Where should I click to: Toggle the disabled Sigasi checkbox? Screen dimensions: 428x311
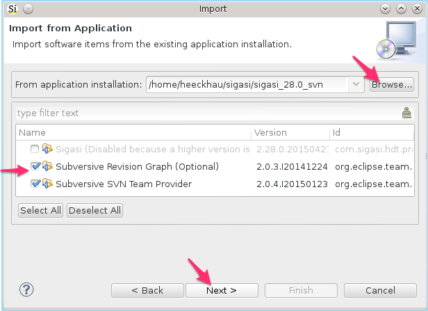35,149
